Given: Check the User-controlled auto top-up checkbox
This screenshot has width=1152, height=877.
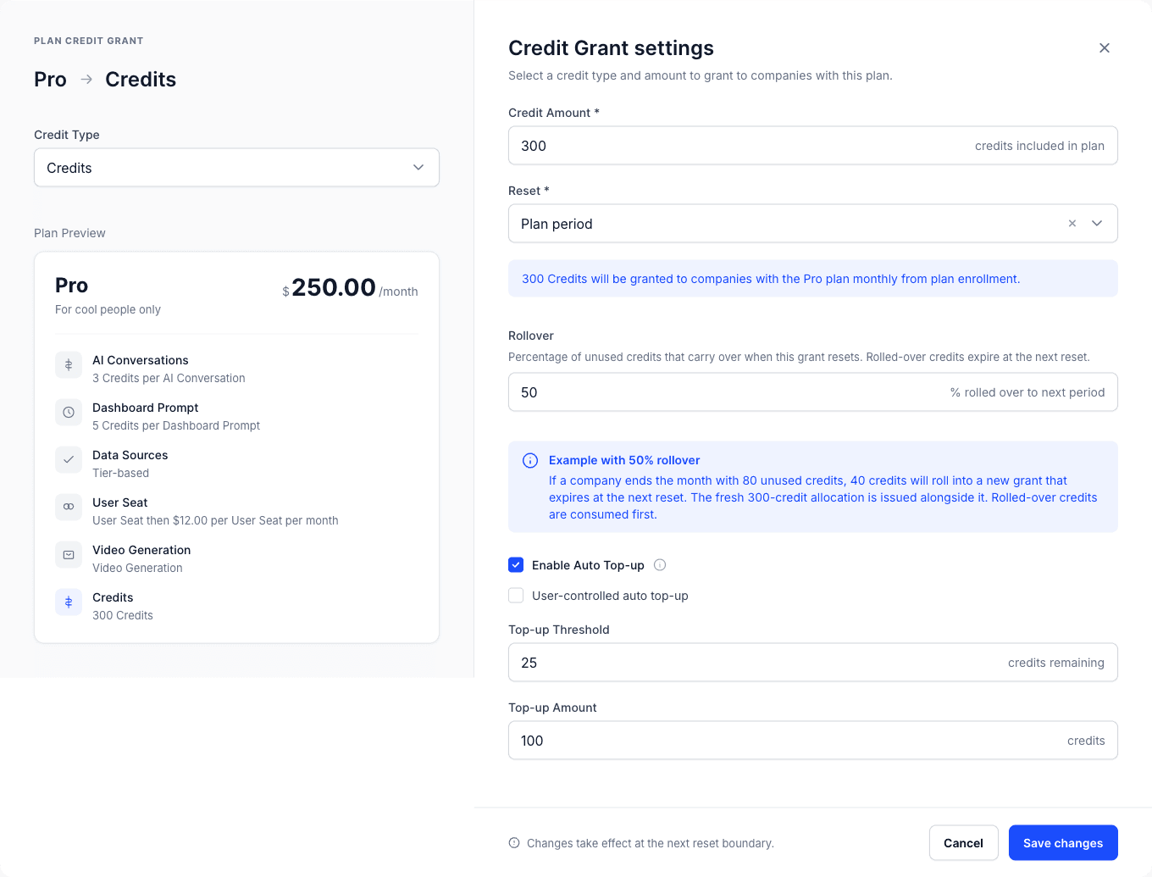Looking at the screenshot, I should [x=516, y=596].
